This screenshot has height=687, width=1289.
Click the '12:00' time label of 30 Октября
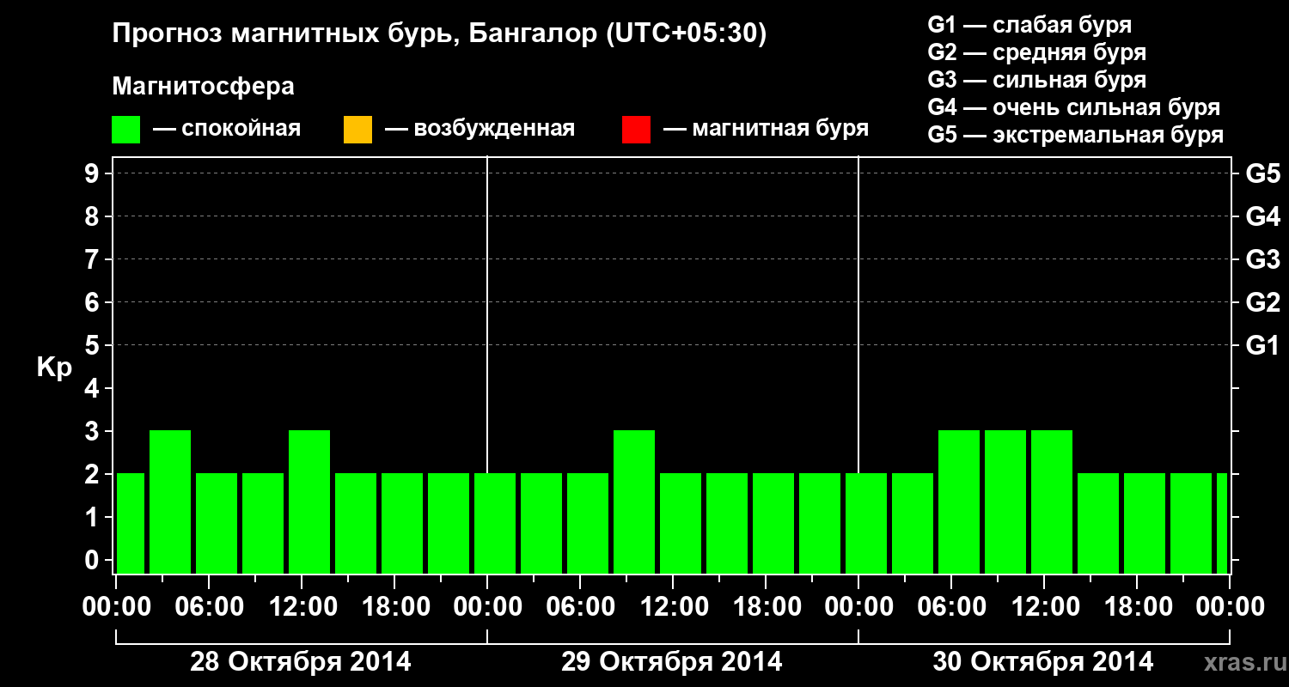click(1044, 606)
